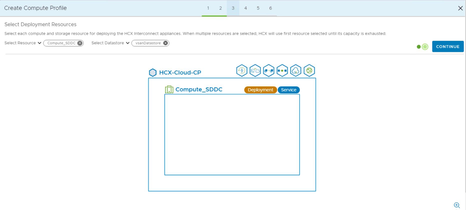Image resolution: width=466 pixels, height=210 pixels.
Task: Click the light green ringed status indicator
Action: pos(425,47)
